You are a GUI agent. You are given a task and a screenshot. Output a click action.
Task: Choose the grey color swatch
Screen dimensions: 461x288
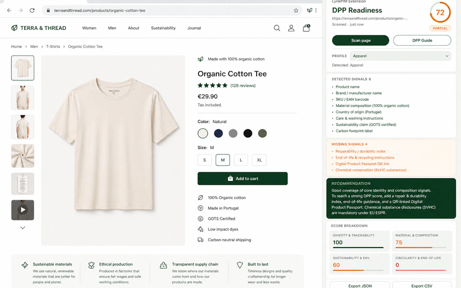[233, 133]
